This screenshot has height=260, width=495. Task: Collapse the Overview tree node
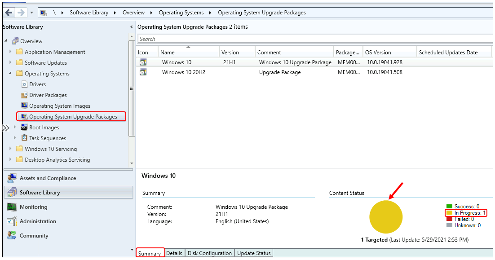point(6,41)
